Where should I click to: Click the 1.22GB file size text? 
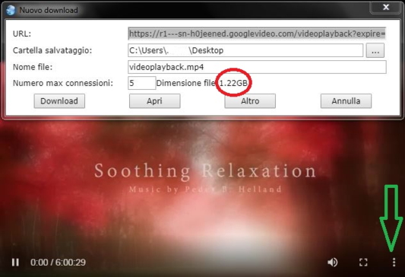pos(233,83)
